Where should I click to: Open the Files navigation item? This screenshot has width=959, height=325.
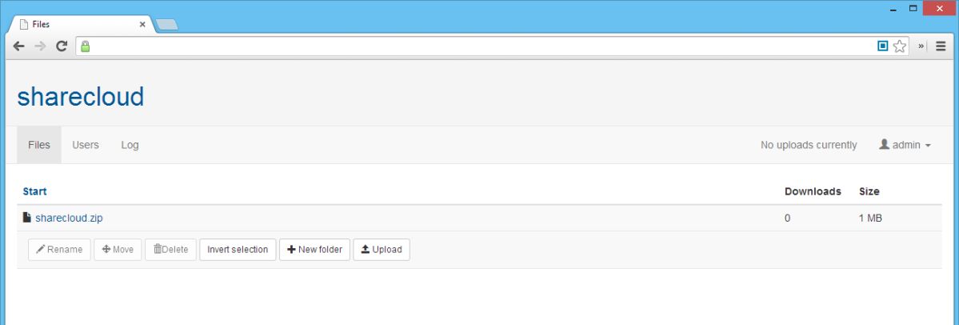coord(39,145)
